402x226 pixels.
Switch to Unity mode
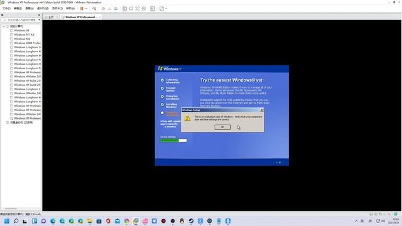coord(144,8)
